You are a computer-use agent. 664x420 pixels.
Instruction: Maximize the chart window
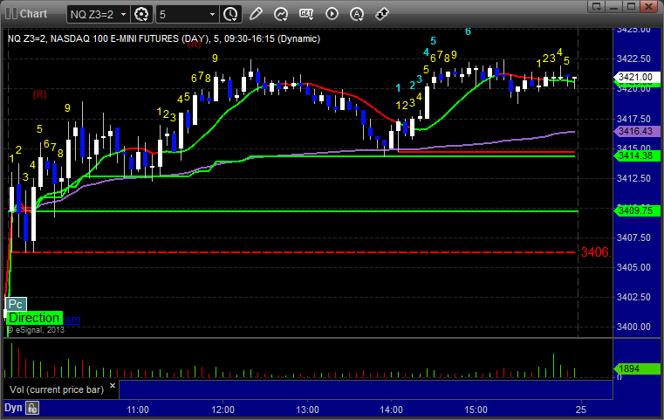pos(632,6)
